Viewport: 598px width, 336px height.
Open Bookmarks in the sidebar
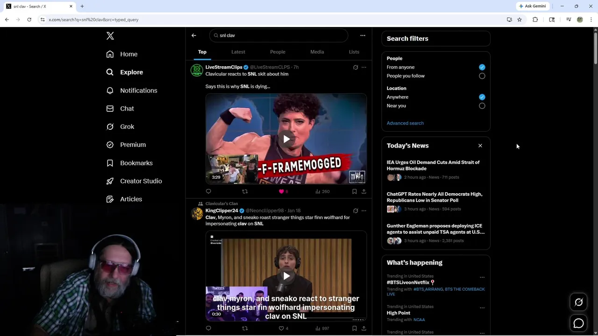[x=129, y=163]
